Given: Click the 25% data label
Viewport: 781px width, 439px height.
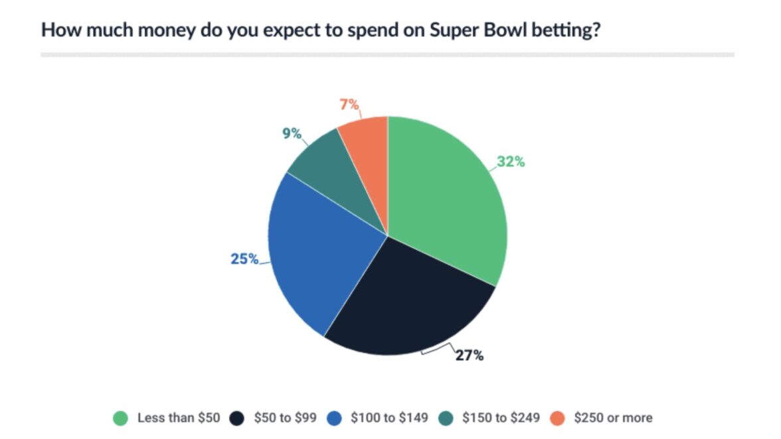Looking at the screenshot, I should (244, 259).
